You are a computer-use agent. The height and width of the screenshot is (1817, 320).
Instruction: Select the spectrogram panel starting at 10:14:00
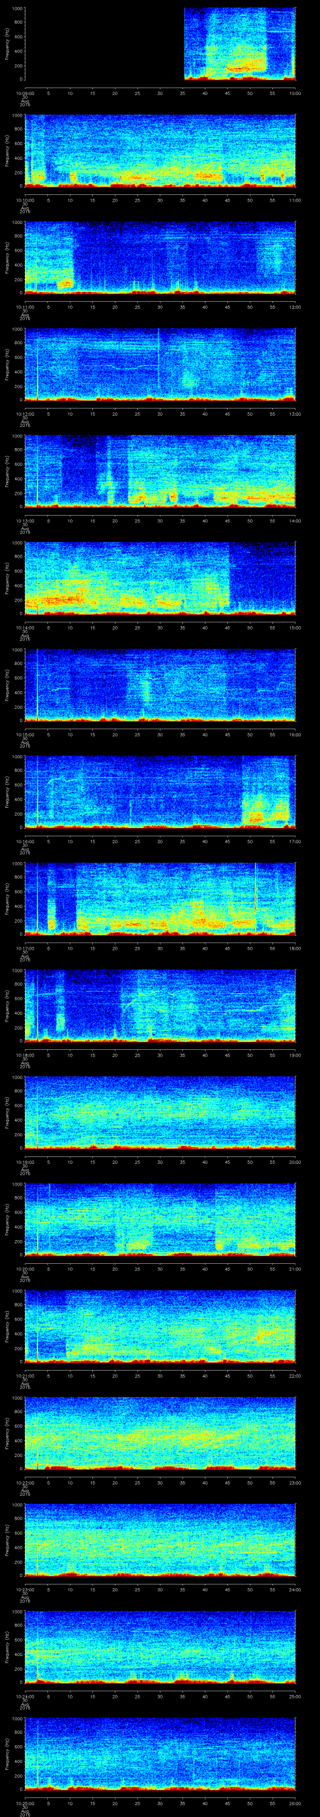pyautogui.click(x=160, y=578)
